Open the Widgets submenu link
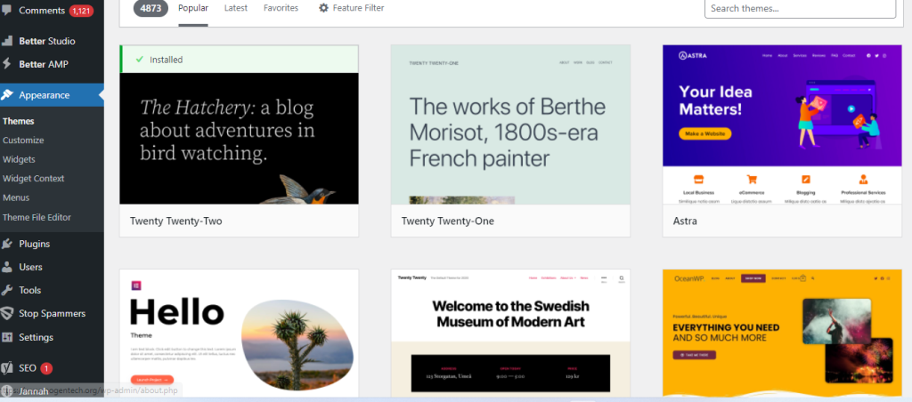Viewport: 912px width, 402px height. pos(19,159)
